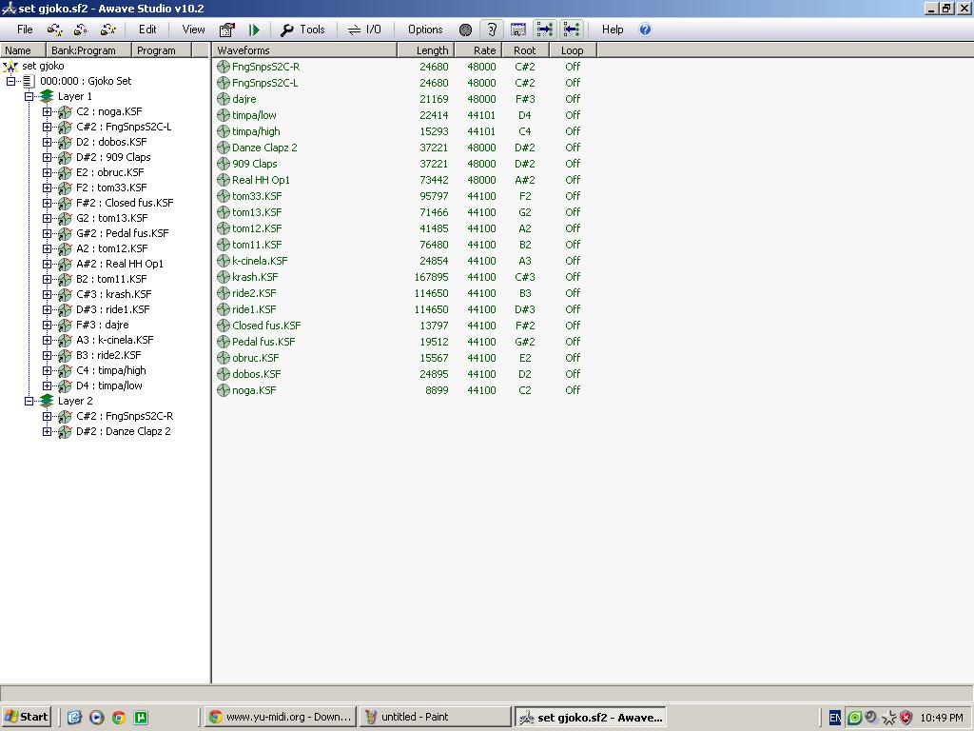The height and width of the screenshot is (731, 974).
Task: Click the properties sheet icon beside View
Action: point(227,30)
